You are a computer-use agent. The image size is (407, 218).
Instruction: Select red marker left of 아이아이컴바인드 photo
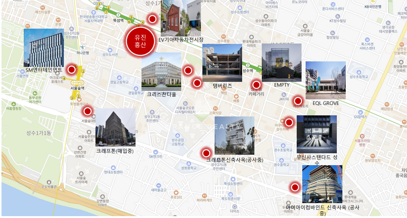coord(295,187)
